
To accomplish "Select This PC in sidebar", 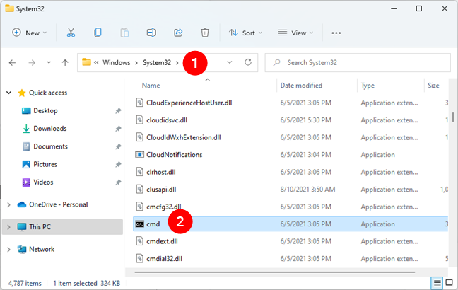I will tap(62, 227).
